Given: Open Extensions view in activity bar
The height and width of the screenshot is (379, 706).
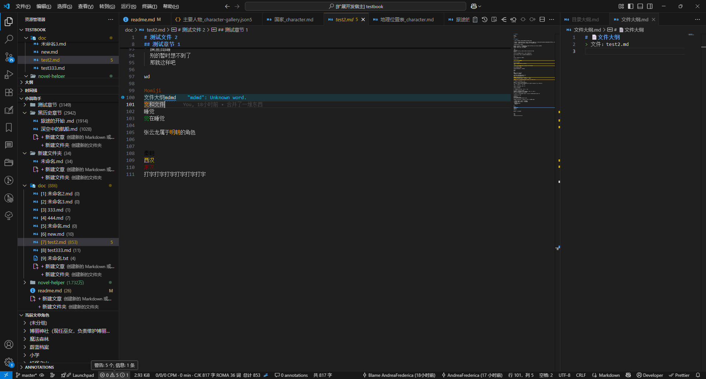Looking at the screenshot, I should point(9,92).
